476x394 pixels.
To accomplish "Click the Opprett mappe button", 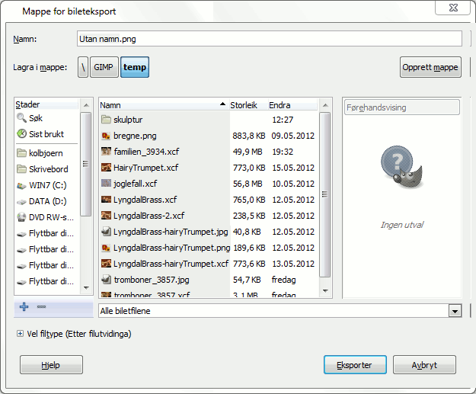I will pyautogui.click(x=430, y=67).
